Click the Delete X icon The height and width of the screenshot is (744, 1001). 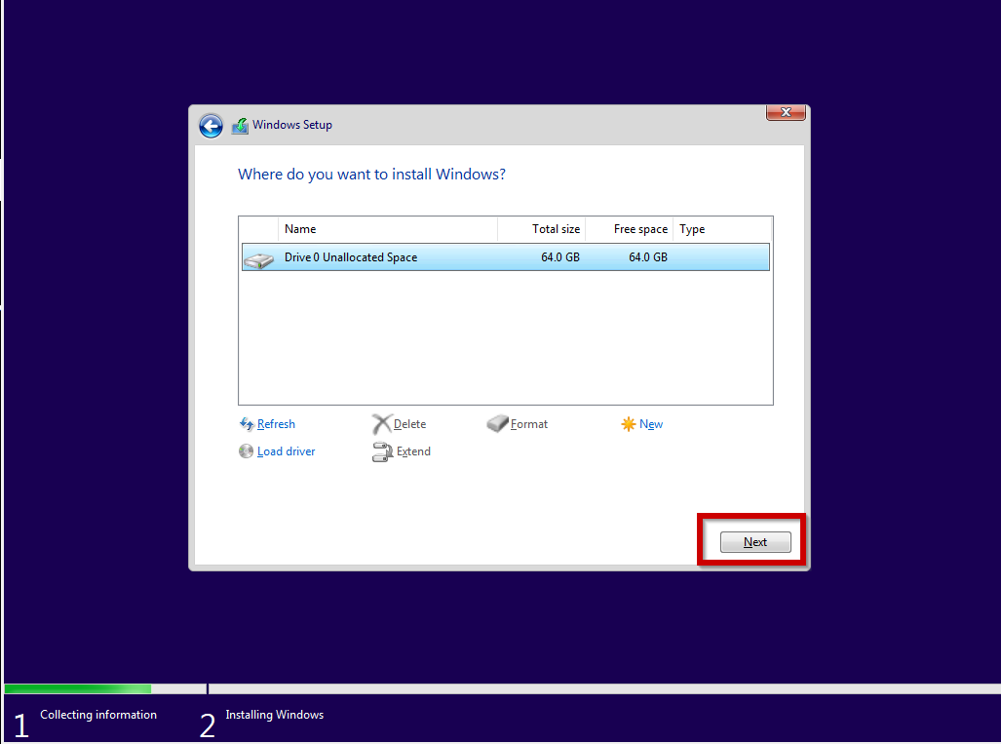tap(382, 424)
